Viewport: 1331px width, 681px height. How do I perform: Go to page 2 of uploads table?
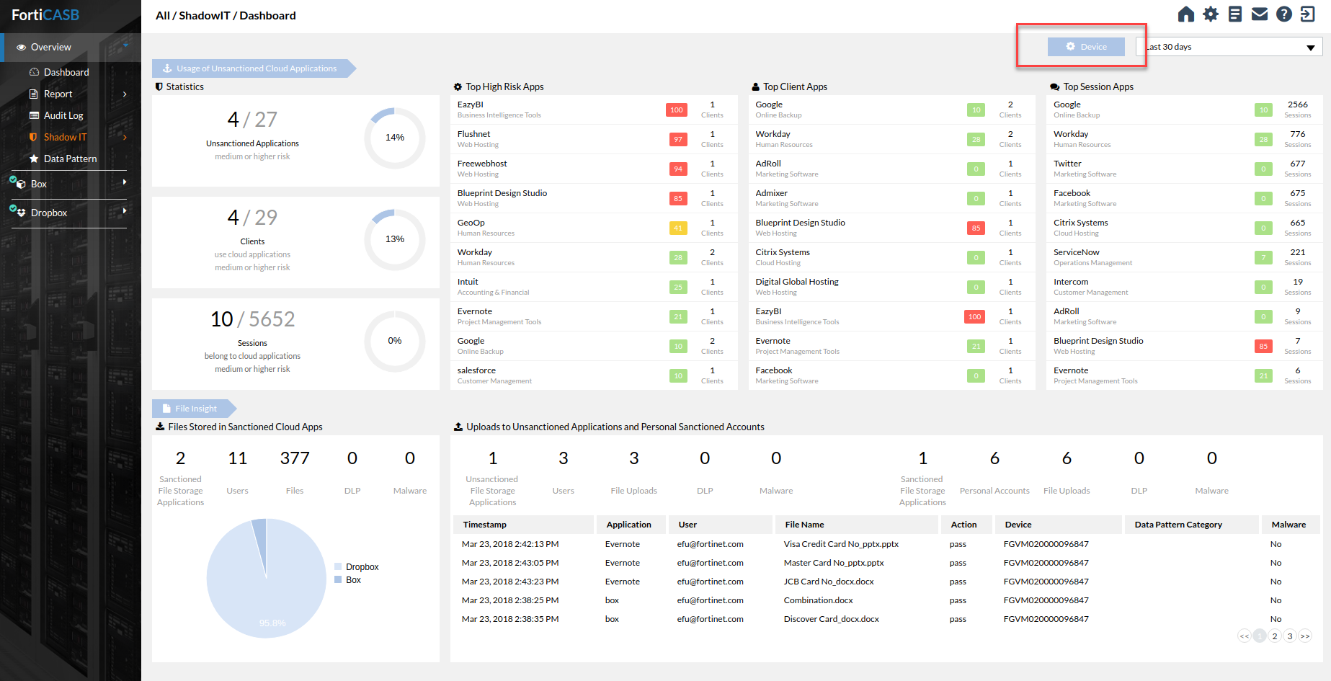pos(1275,636)
